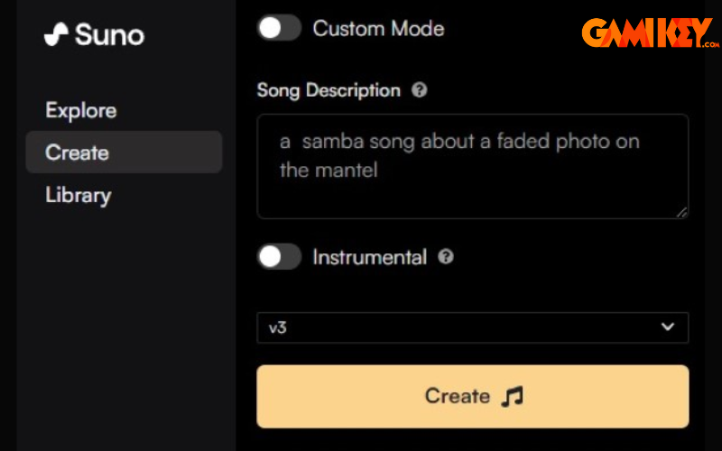The width and height of the screenshot is (722, 451).
Task: Open help icon beside Song Description
Action: 419,90
